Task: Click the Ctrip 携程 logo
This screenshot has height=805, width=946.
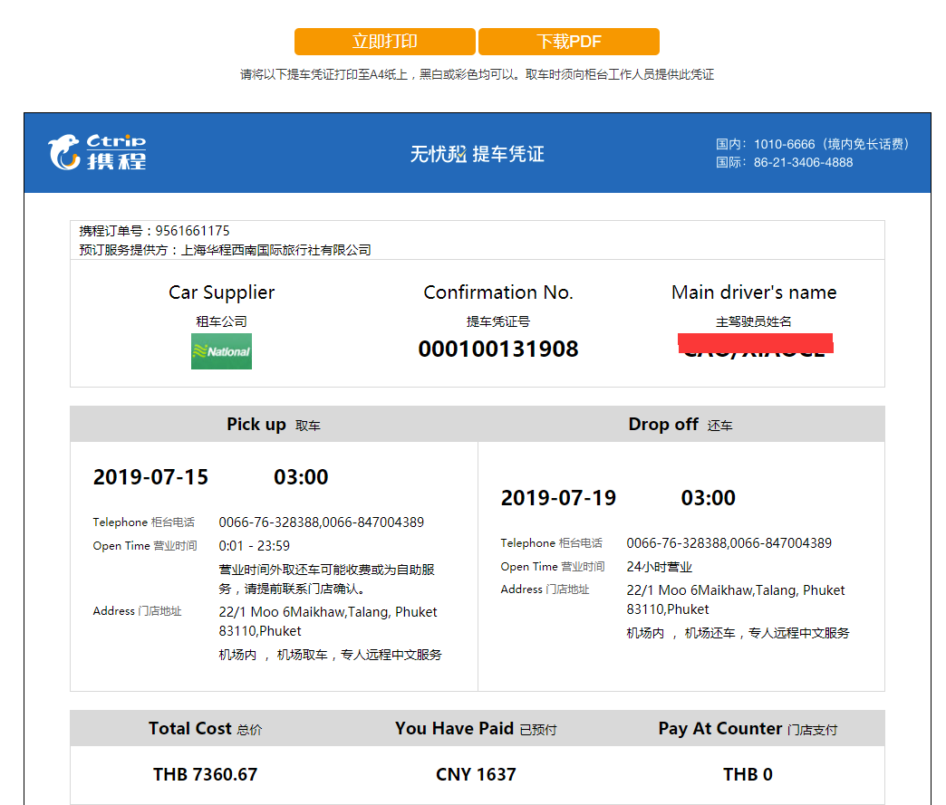Action: (x=97, y=152)
